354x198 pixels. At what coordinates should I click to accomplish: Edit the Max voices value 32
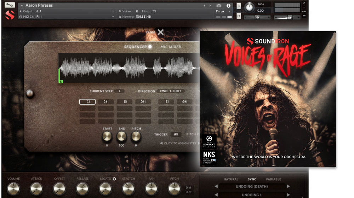[154, 11]
